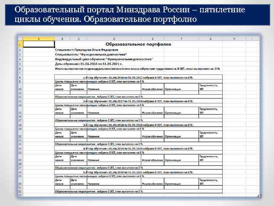Select column E header
The image size is (274, 206).
click(x=152, y=39)
